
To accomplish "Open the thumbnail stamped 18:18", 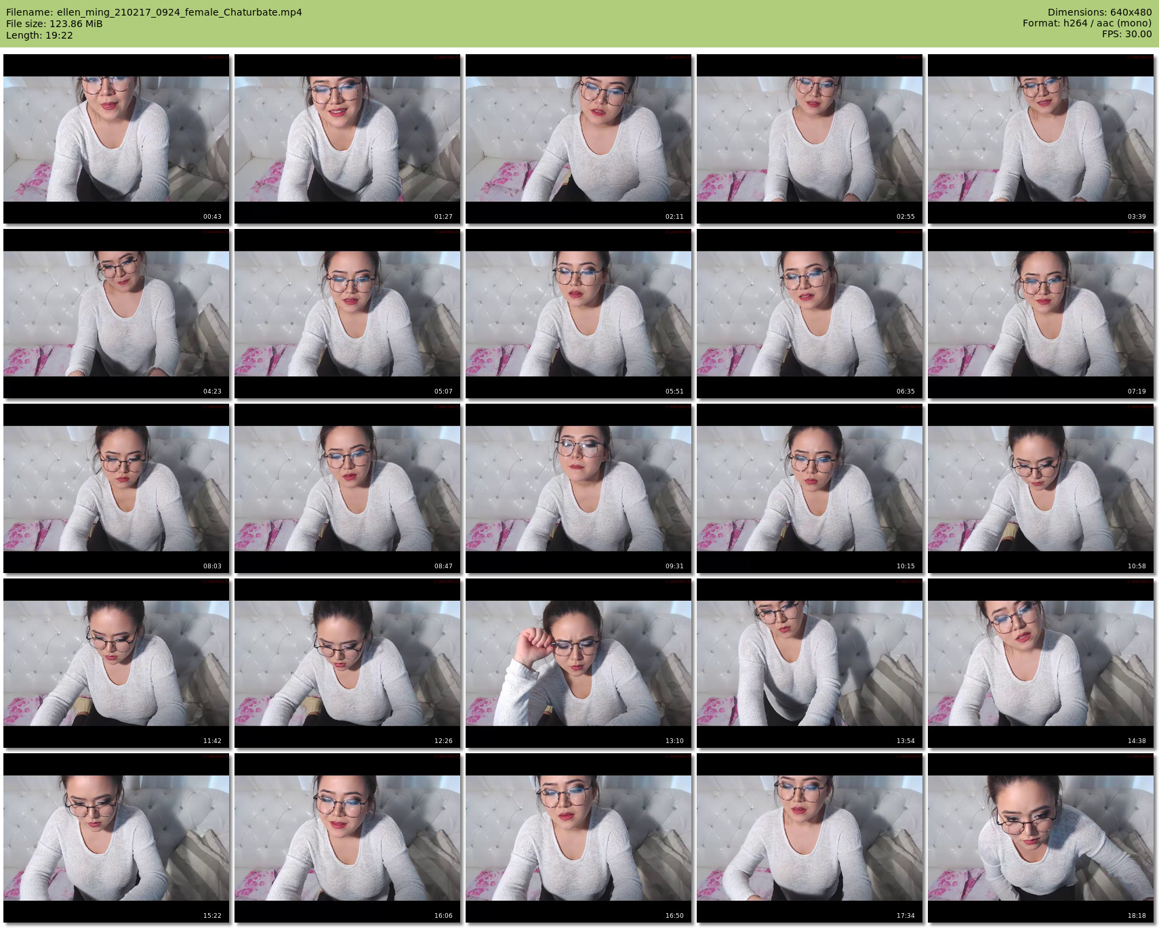I will [1041, 838].
